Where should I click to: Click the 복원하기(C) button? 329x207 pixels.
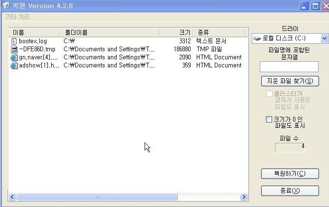[290, 174]
